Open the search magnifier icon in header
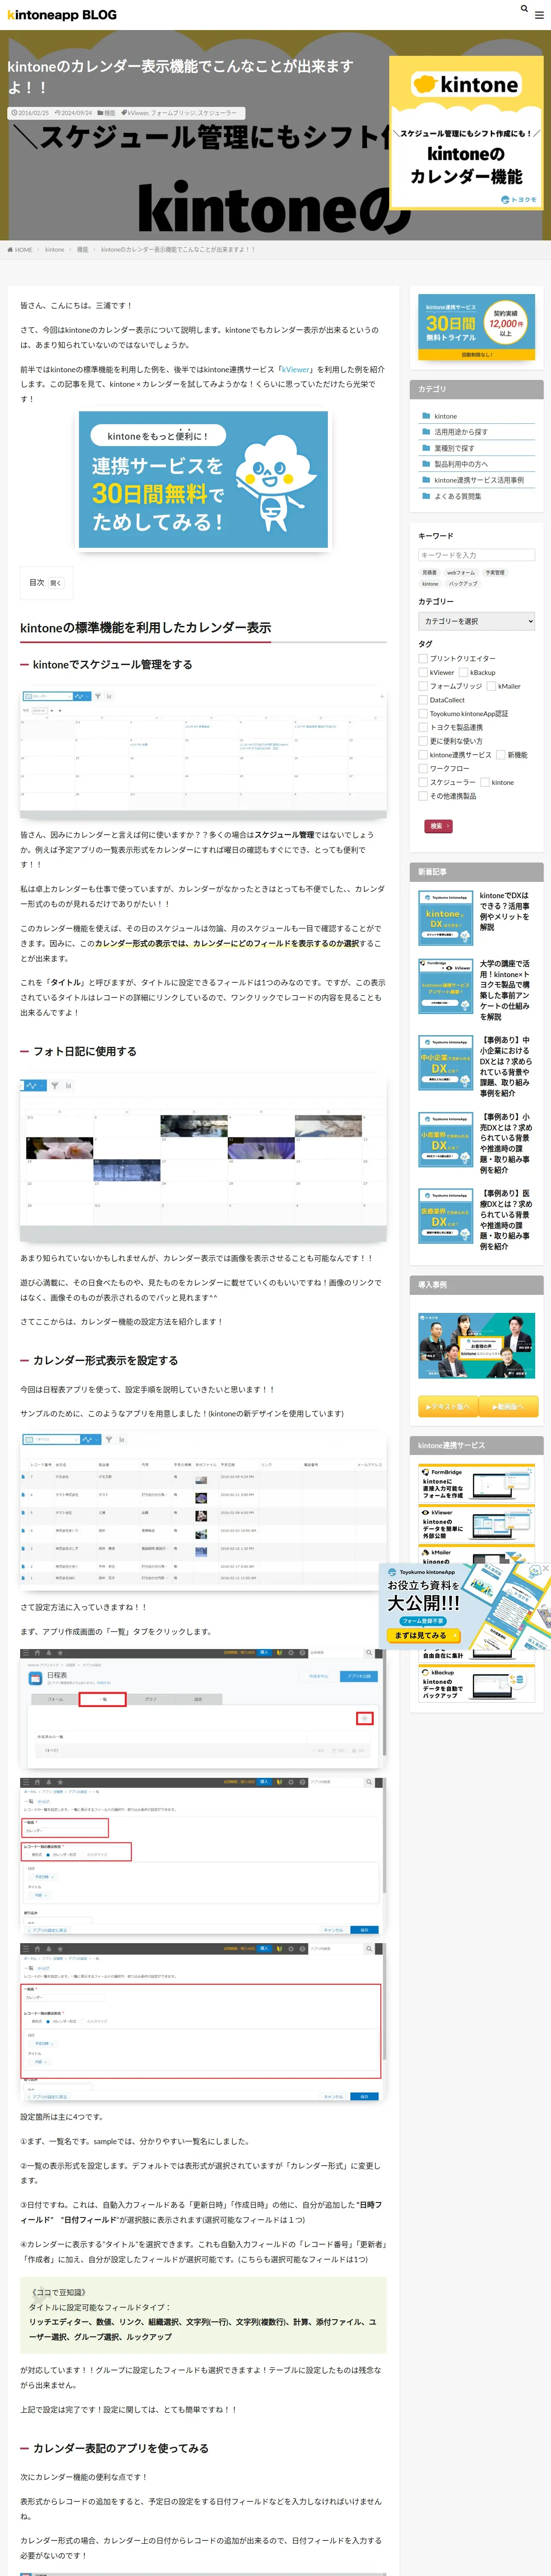 523,8
